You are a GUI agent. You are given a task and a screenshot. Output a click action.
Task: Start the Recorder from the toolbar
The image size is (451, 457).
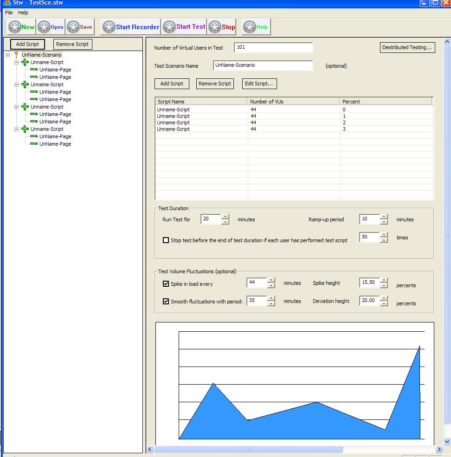pyautogui.click(x=130, y=27)
